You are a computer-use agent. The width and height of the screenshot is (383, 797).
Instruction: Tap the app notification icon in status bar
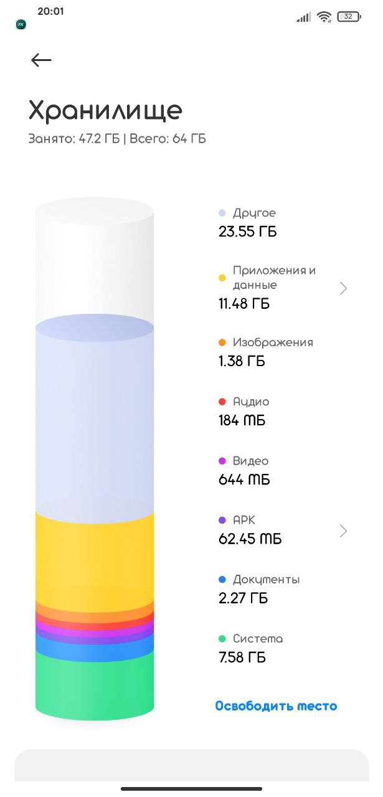(21, 25)
